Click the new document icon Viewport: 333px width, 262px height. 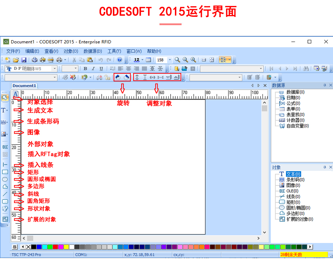pos(8,60)
